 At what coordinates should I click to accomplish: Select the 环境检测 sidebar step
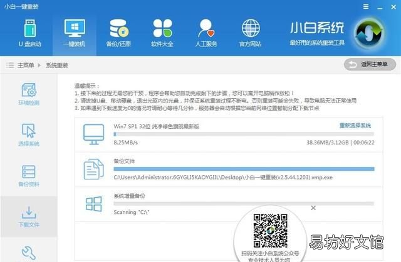(x=29, y=94)
